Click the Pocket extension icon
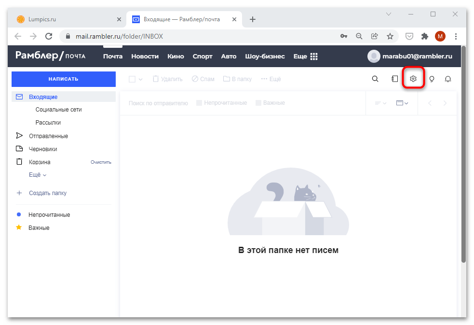 (409, 36)
